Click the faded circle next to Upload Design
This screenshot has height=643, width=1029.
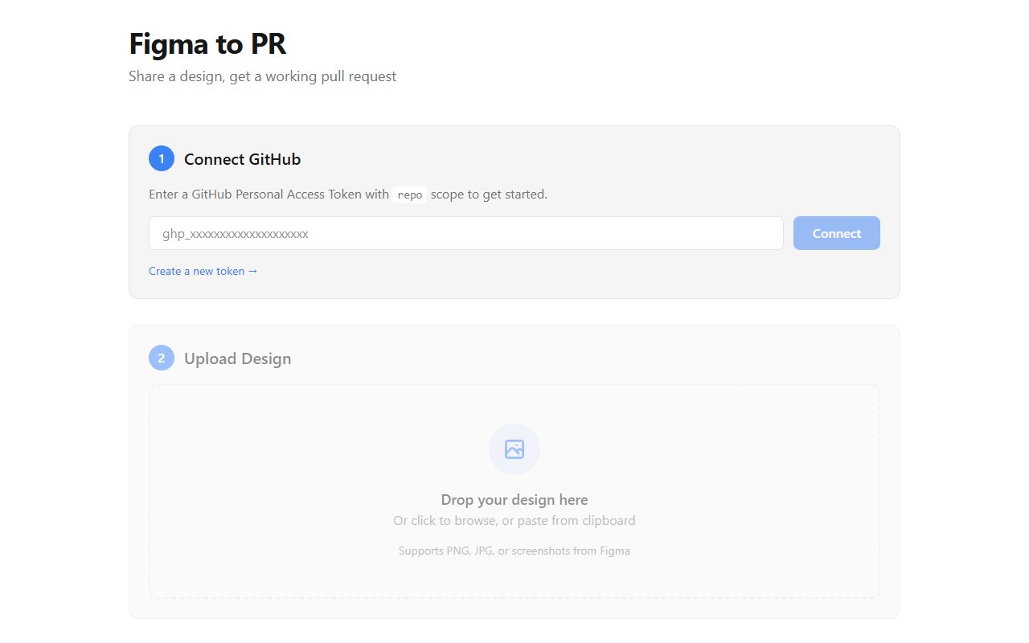[x=161, y=358]
